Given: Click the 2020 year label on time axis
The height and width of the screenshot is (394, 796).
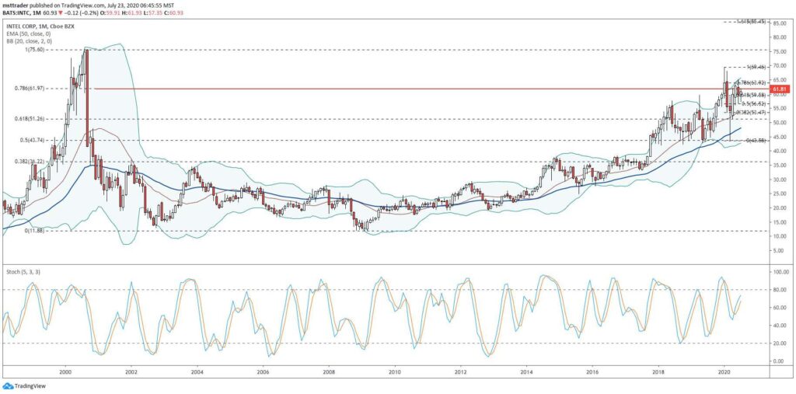Looking at the screenshot, I should coord(724,371).
